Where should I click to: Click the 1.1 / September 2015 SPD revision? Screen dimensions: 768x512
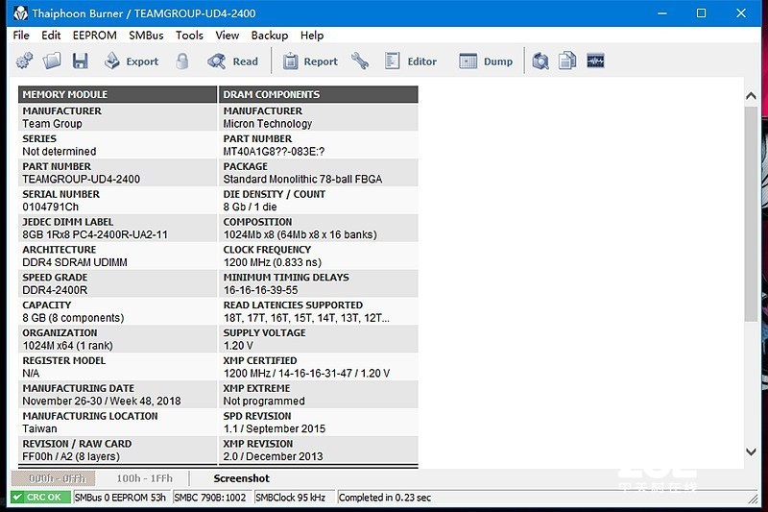(x=275, y=428)
